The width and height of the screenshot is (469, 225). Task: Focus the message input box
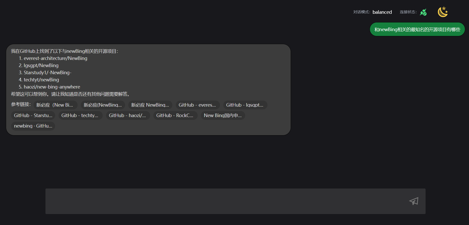(235, 201)
